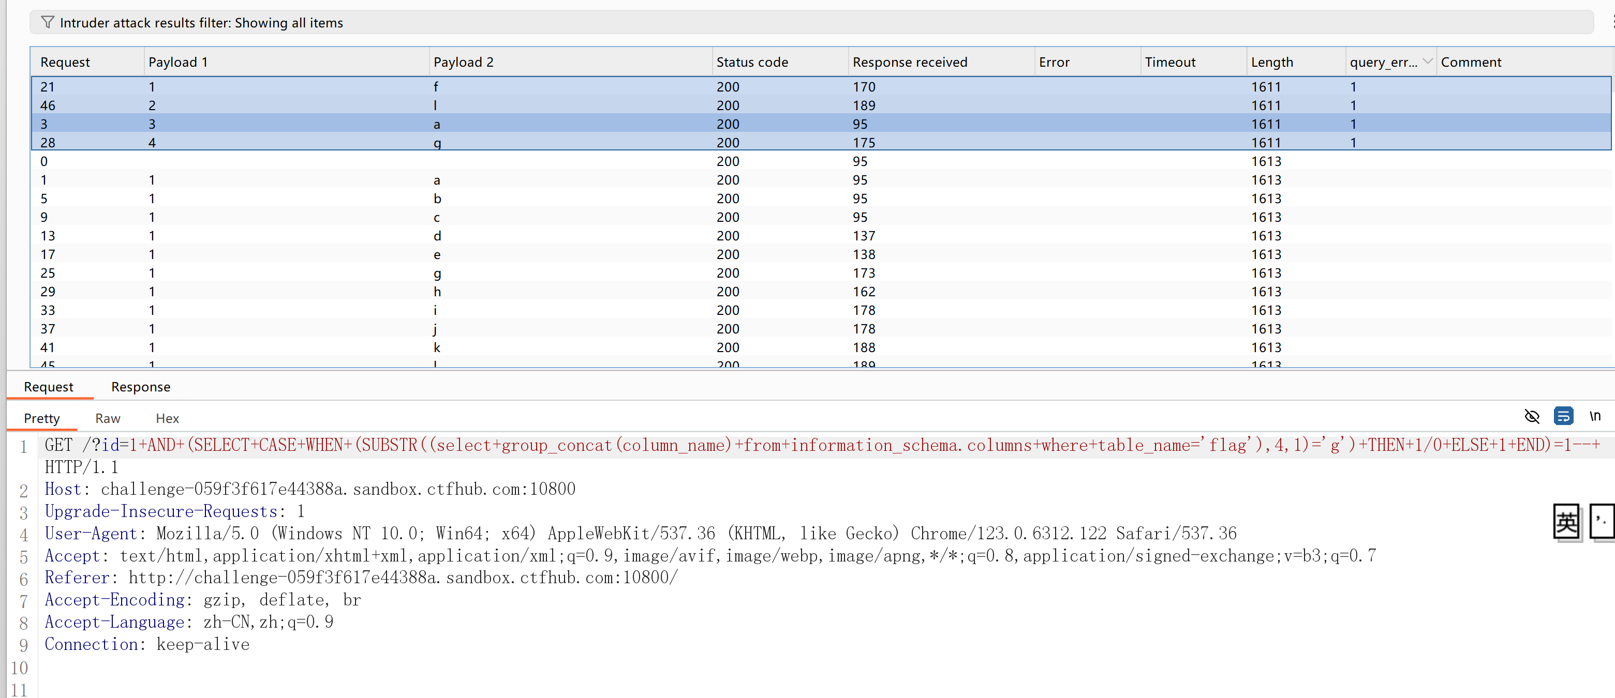The height and width of the screenshot is (698, 1615).
Task: Click the Connection keep-alive header line
Action: click(x=147, y=644)
